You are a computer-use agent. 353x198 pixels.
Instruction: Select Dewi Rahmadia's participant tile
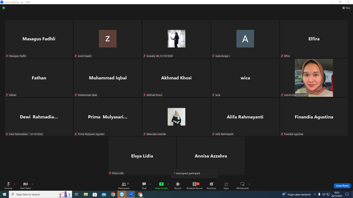[39, 117]
